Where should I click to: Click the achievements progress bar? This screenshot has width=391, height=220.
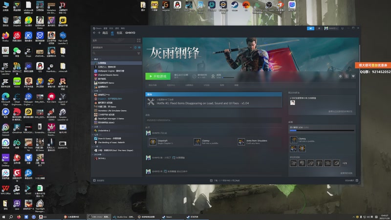[x=322, y=131]
